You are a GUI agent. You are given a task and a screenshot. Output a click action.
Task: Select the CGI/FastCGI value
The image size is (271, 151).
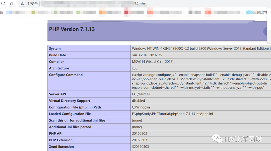(x=141, y=94)
